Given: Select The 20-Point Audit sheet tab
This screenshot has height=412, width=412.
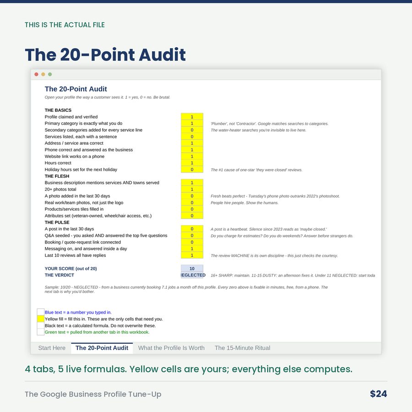Looking at the screenshot, I should (102, 348).
